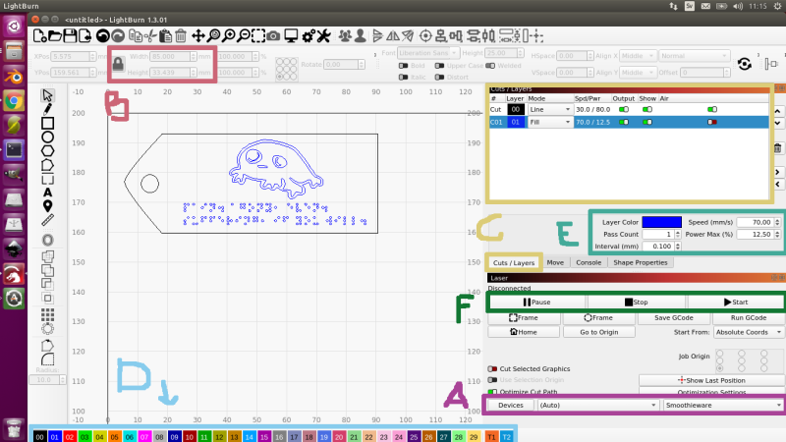786x442 pixels.
Task: Select the Ellipse tool
Action: pos(47,137)
